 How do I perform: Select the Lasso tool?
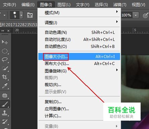(5, 60)
